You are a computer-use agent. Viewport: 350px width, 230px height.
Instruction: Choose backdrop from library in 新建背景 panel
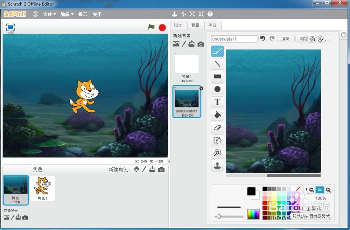coord(176,44)
